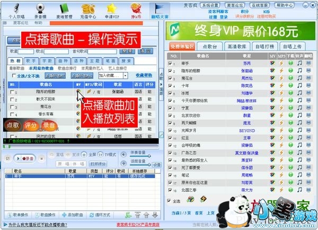Viewport: 318px width, 230px height.
Task: Click MP3 lightning icon for 隐形的翅膀
Action: point(281,70)
